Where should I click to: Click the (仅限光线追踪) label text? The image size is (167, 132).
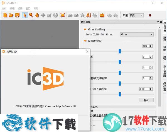pyautogui.click(x=99, y=89)
